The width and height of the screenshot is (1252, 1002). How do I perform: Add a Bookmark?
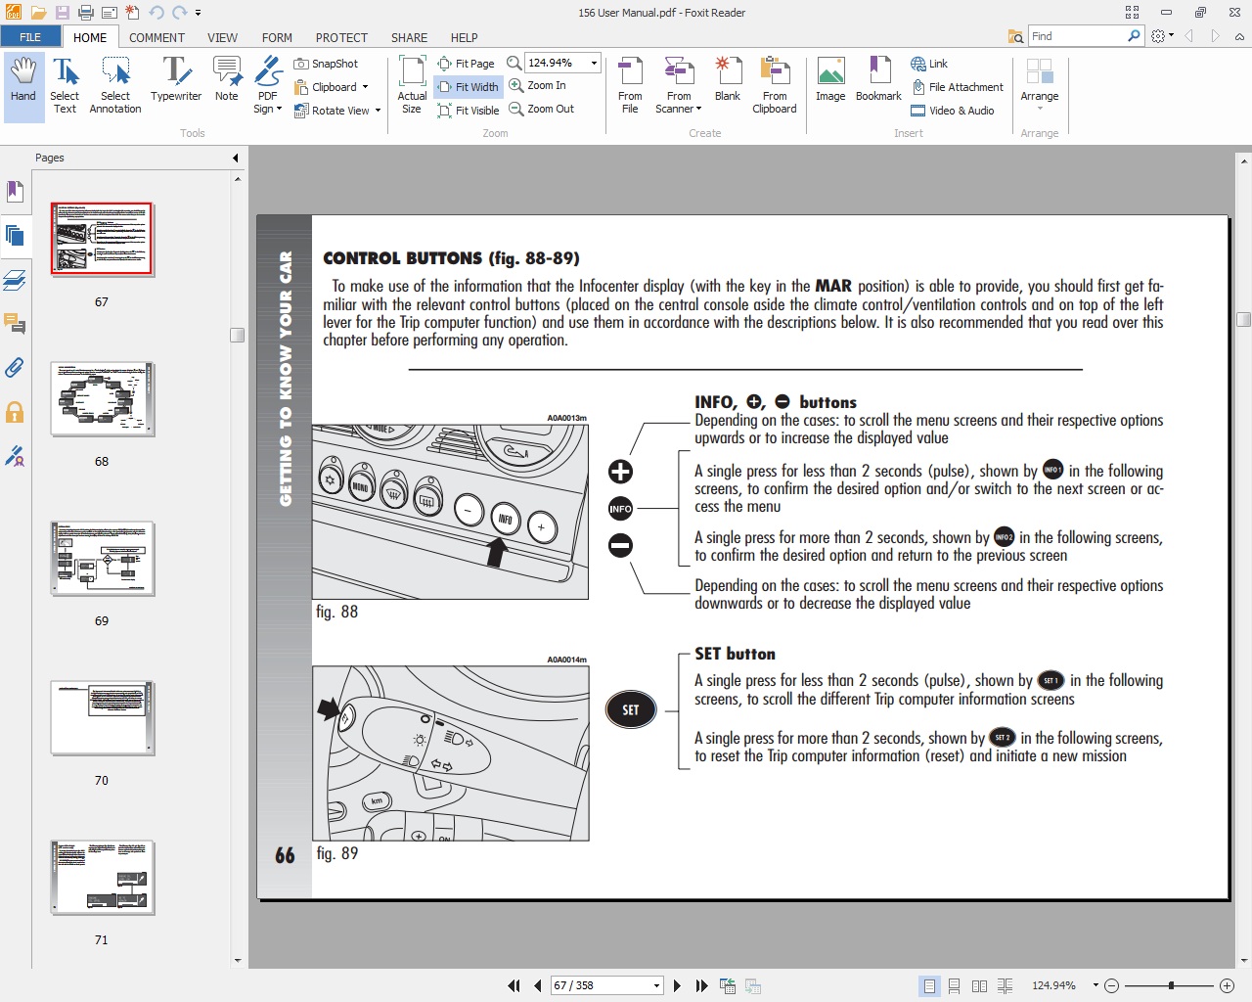pos(878,80)
